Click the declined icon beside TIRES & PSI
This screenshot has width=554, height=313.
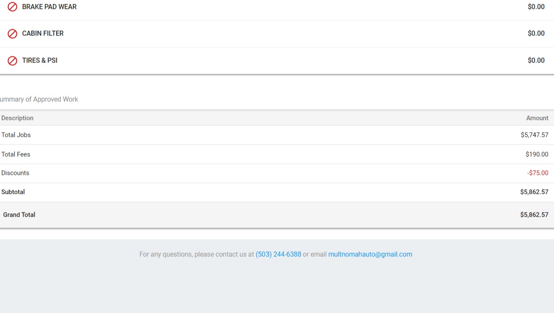tap(13, 60)
